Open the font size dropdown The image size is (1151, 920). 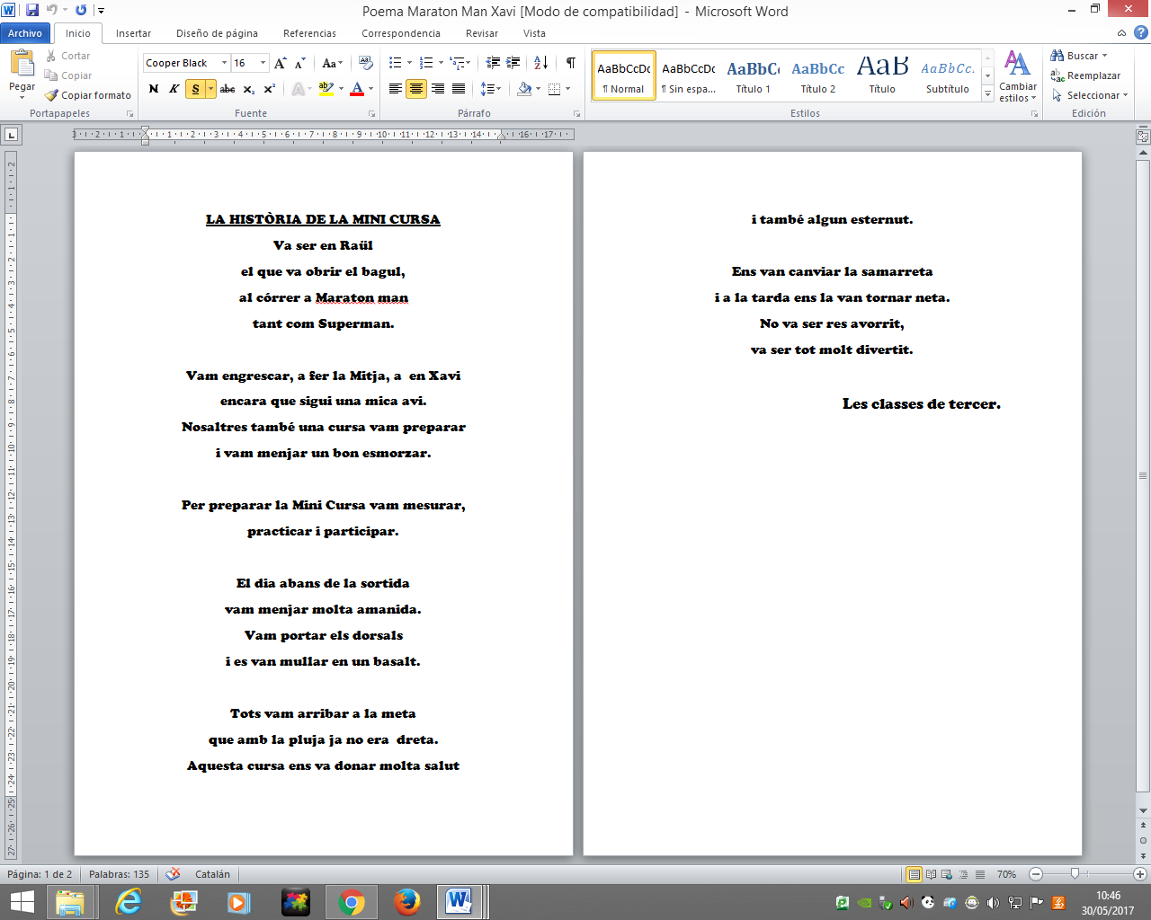[x=263, y=63]
